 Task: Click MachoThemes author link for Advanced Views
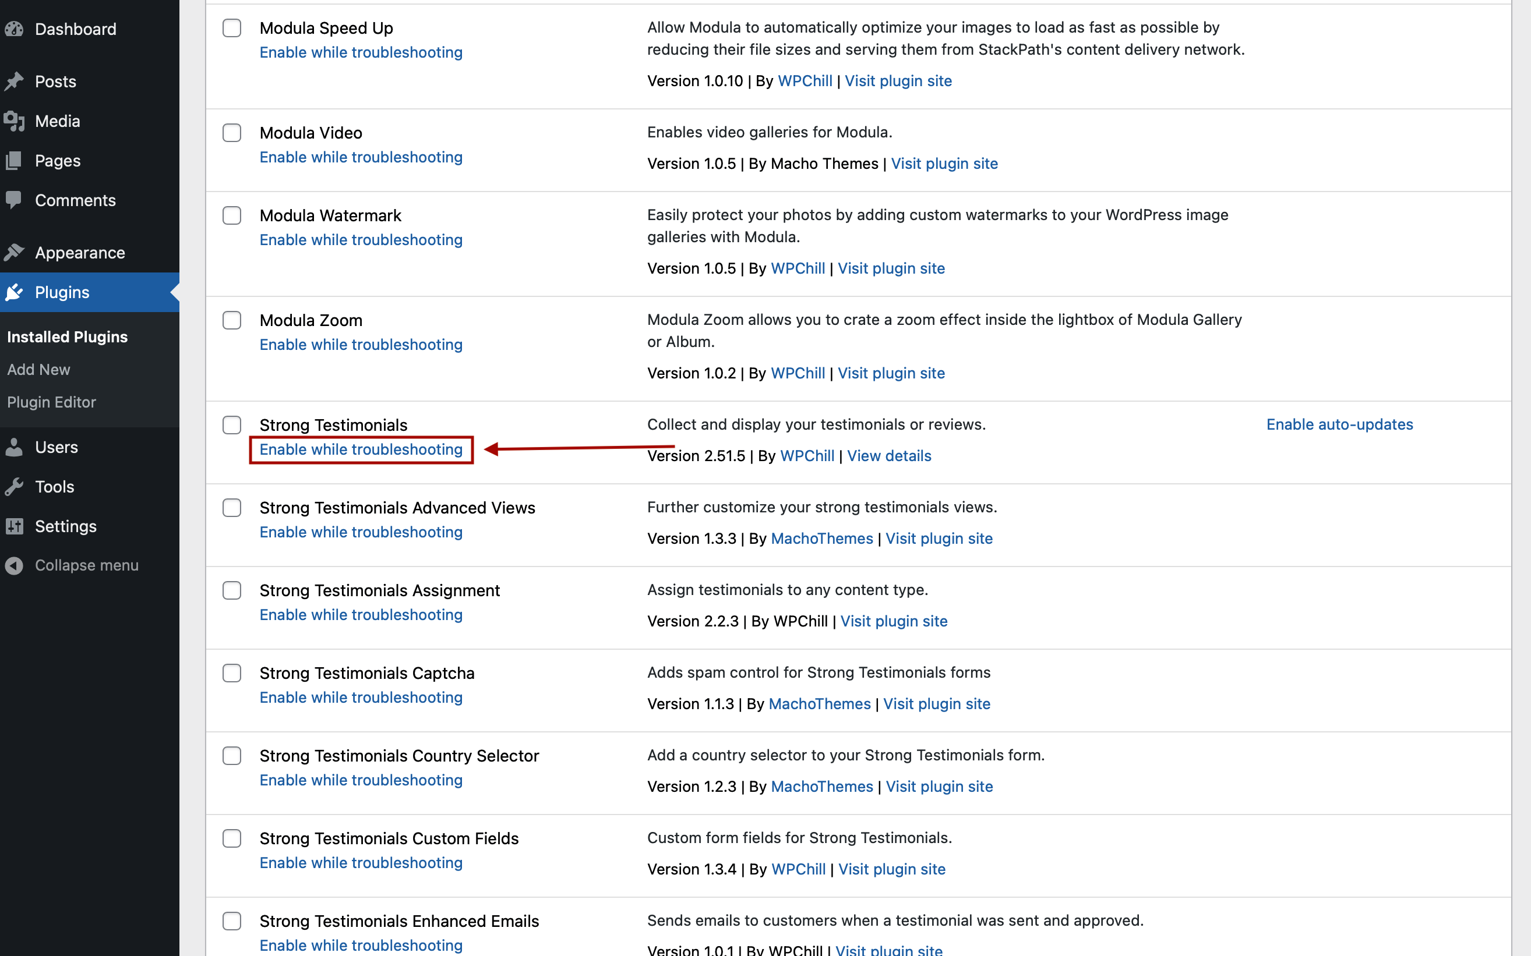click(x=822, y=539)
